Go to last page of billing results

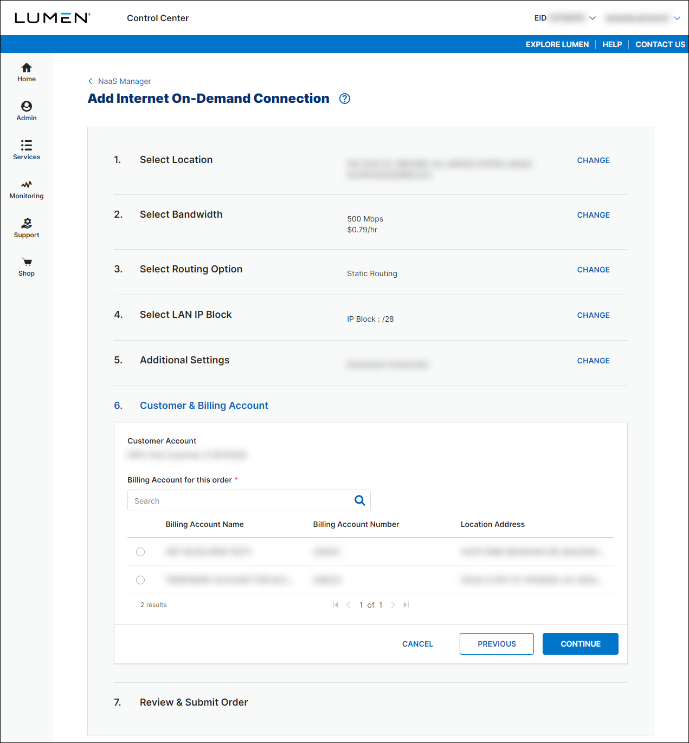click(406, 605)
